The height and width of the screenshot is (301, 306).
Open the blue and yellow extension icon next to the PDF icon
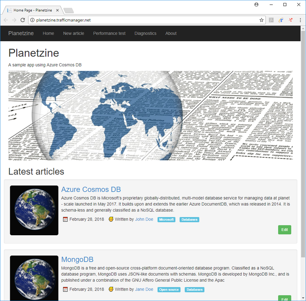coord(281,20)
